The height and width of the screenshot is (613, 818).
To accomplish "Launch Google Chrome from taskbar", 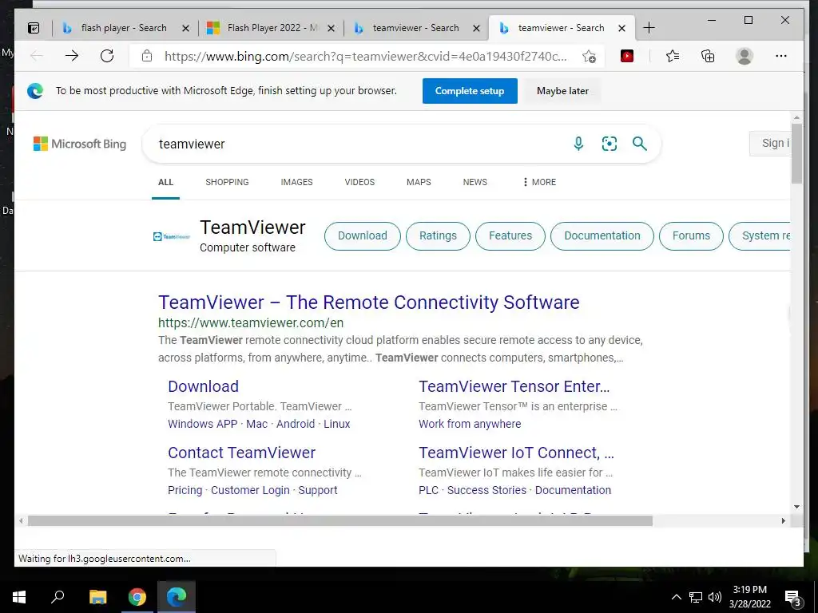I will (137, 597).
